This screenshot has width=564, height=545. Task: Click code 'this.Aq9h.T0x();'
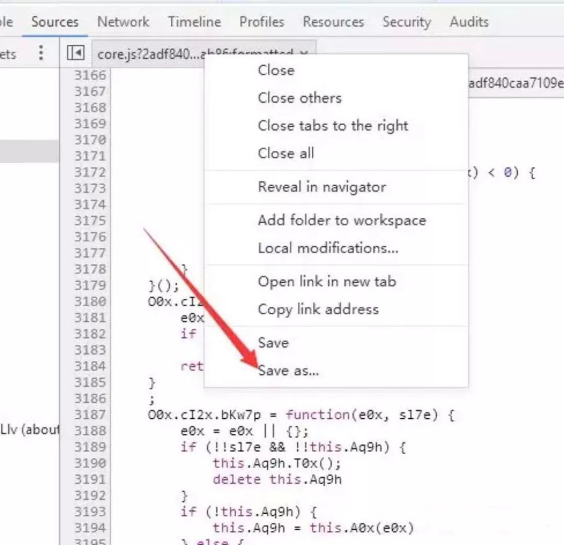coord(277,463)
